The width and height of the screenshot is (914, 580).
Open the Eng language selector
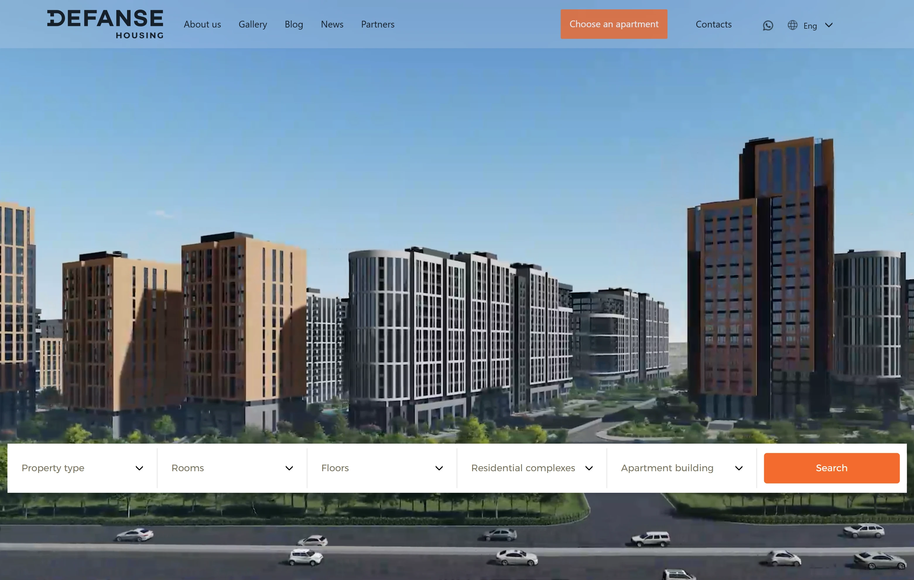810,26
